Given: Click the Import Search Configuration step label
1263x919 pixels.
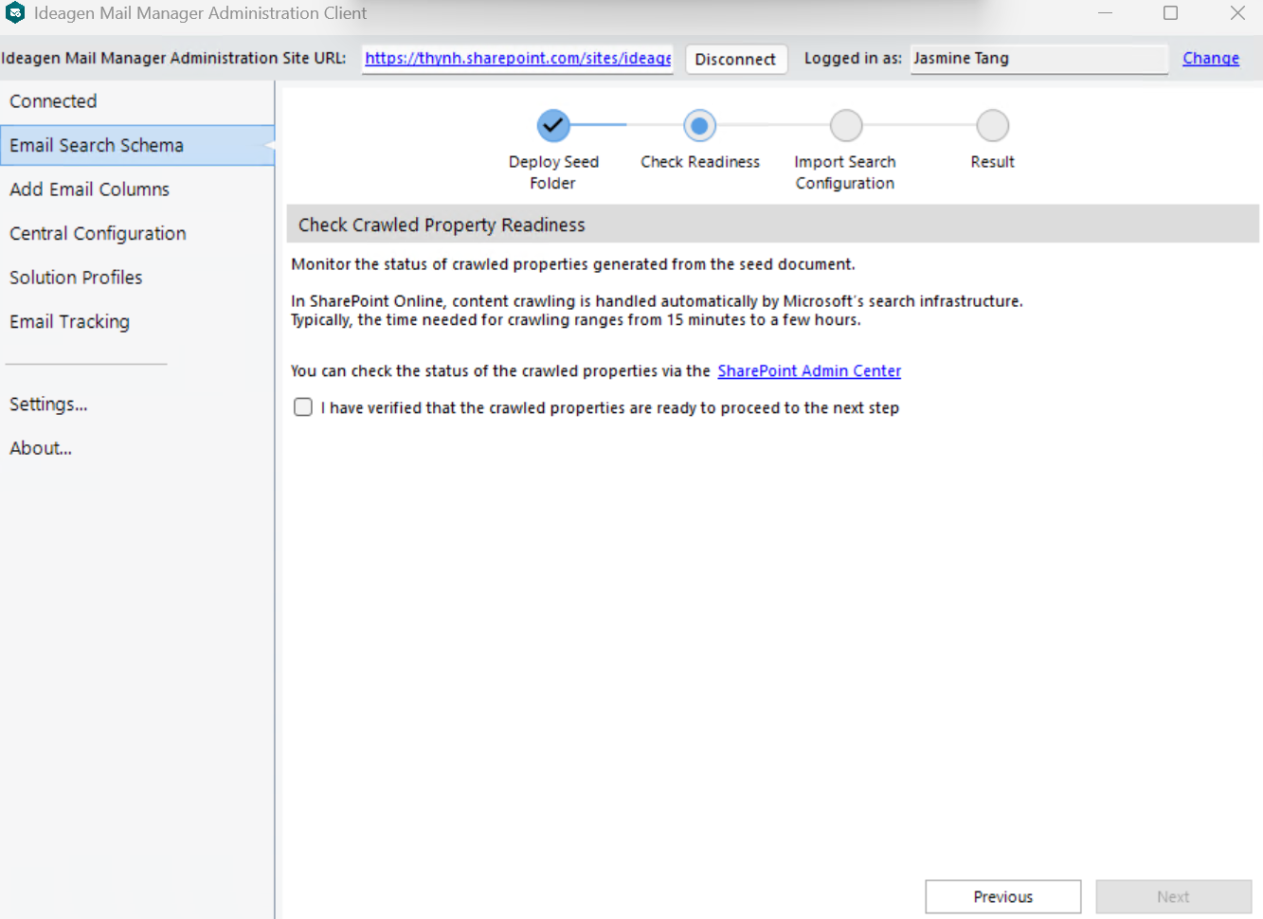Looking at the screenshot, I should 845,172.
